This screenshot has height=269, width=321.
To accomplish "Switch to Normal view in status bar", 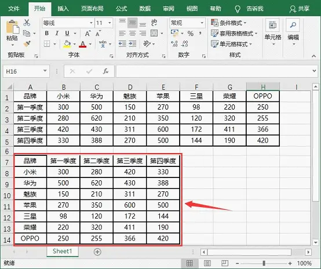I will tap(189, 263).
